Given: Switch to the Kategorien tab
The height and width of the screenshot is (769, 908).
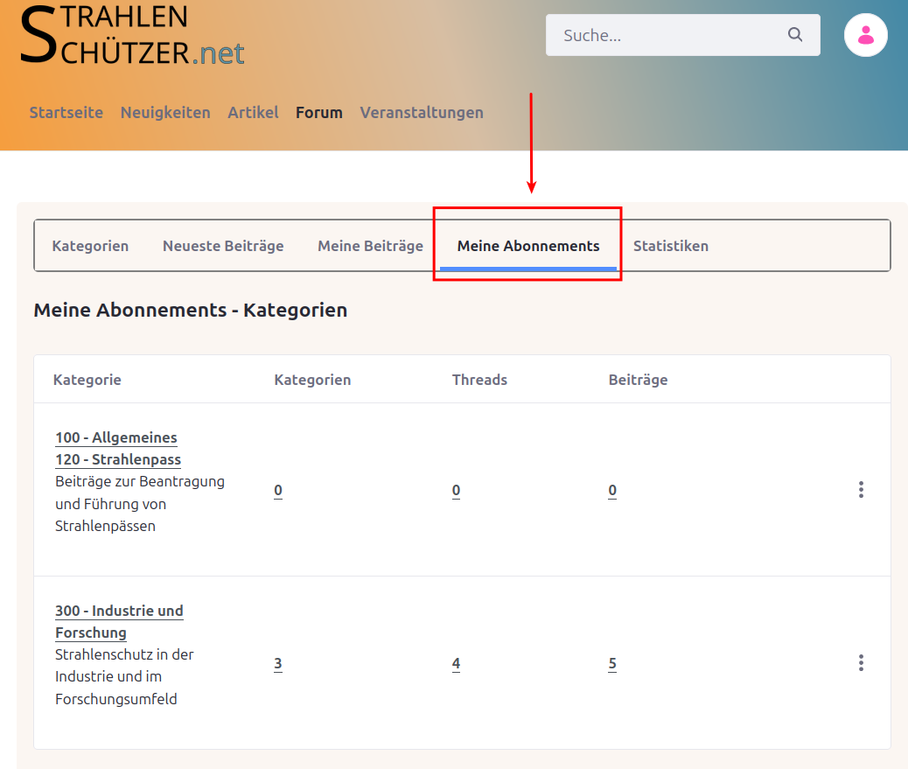Looking at the screenshot, I should pyautogui.click(x=90, y=246).
